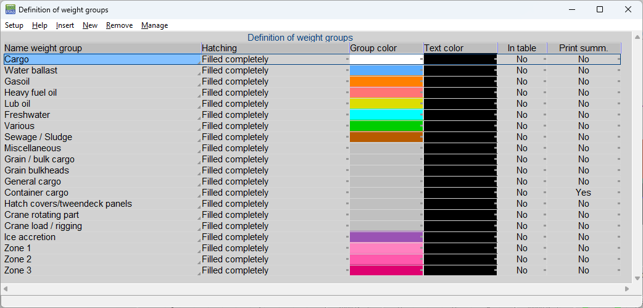Viewport: 643px width, 308px height.
Task: Open Hatching option for Zone 1
Action: click(x=275, y=248)
